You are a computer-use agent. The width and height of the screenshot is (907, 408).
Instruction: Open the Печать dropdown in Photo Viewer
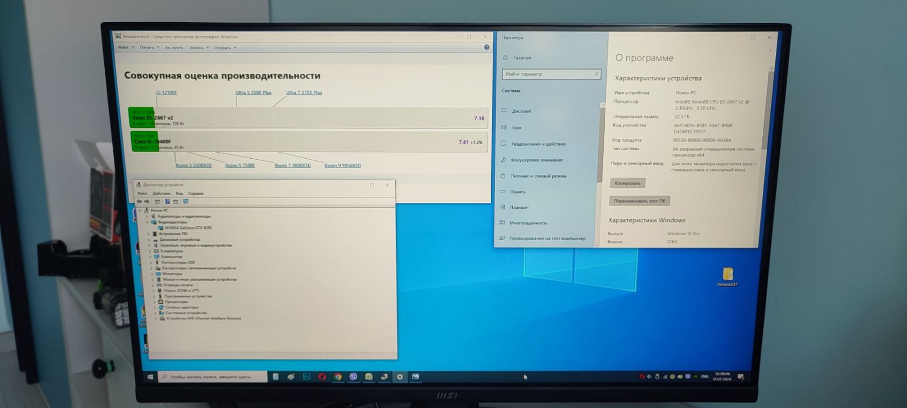pos(149,47)
